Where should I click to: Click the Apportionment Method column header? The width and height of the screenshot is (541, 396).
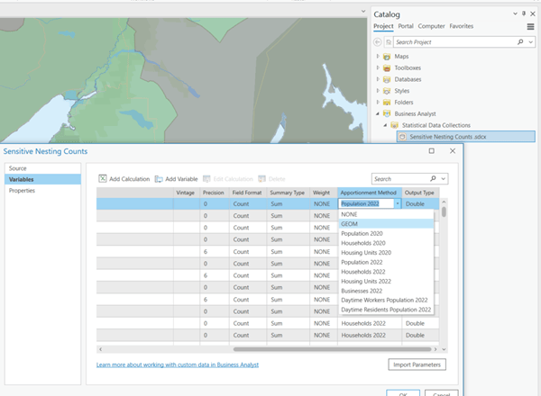click(368, 193)
